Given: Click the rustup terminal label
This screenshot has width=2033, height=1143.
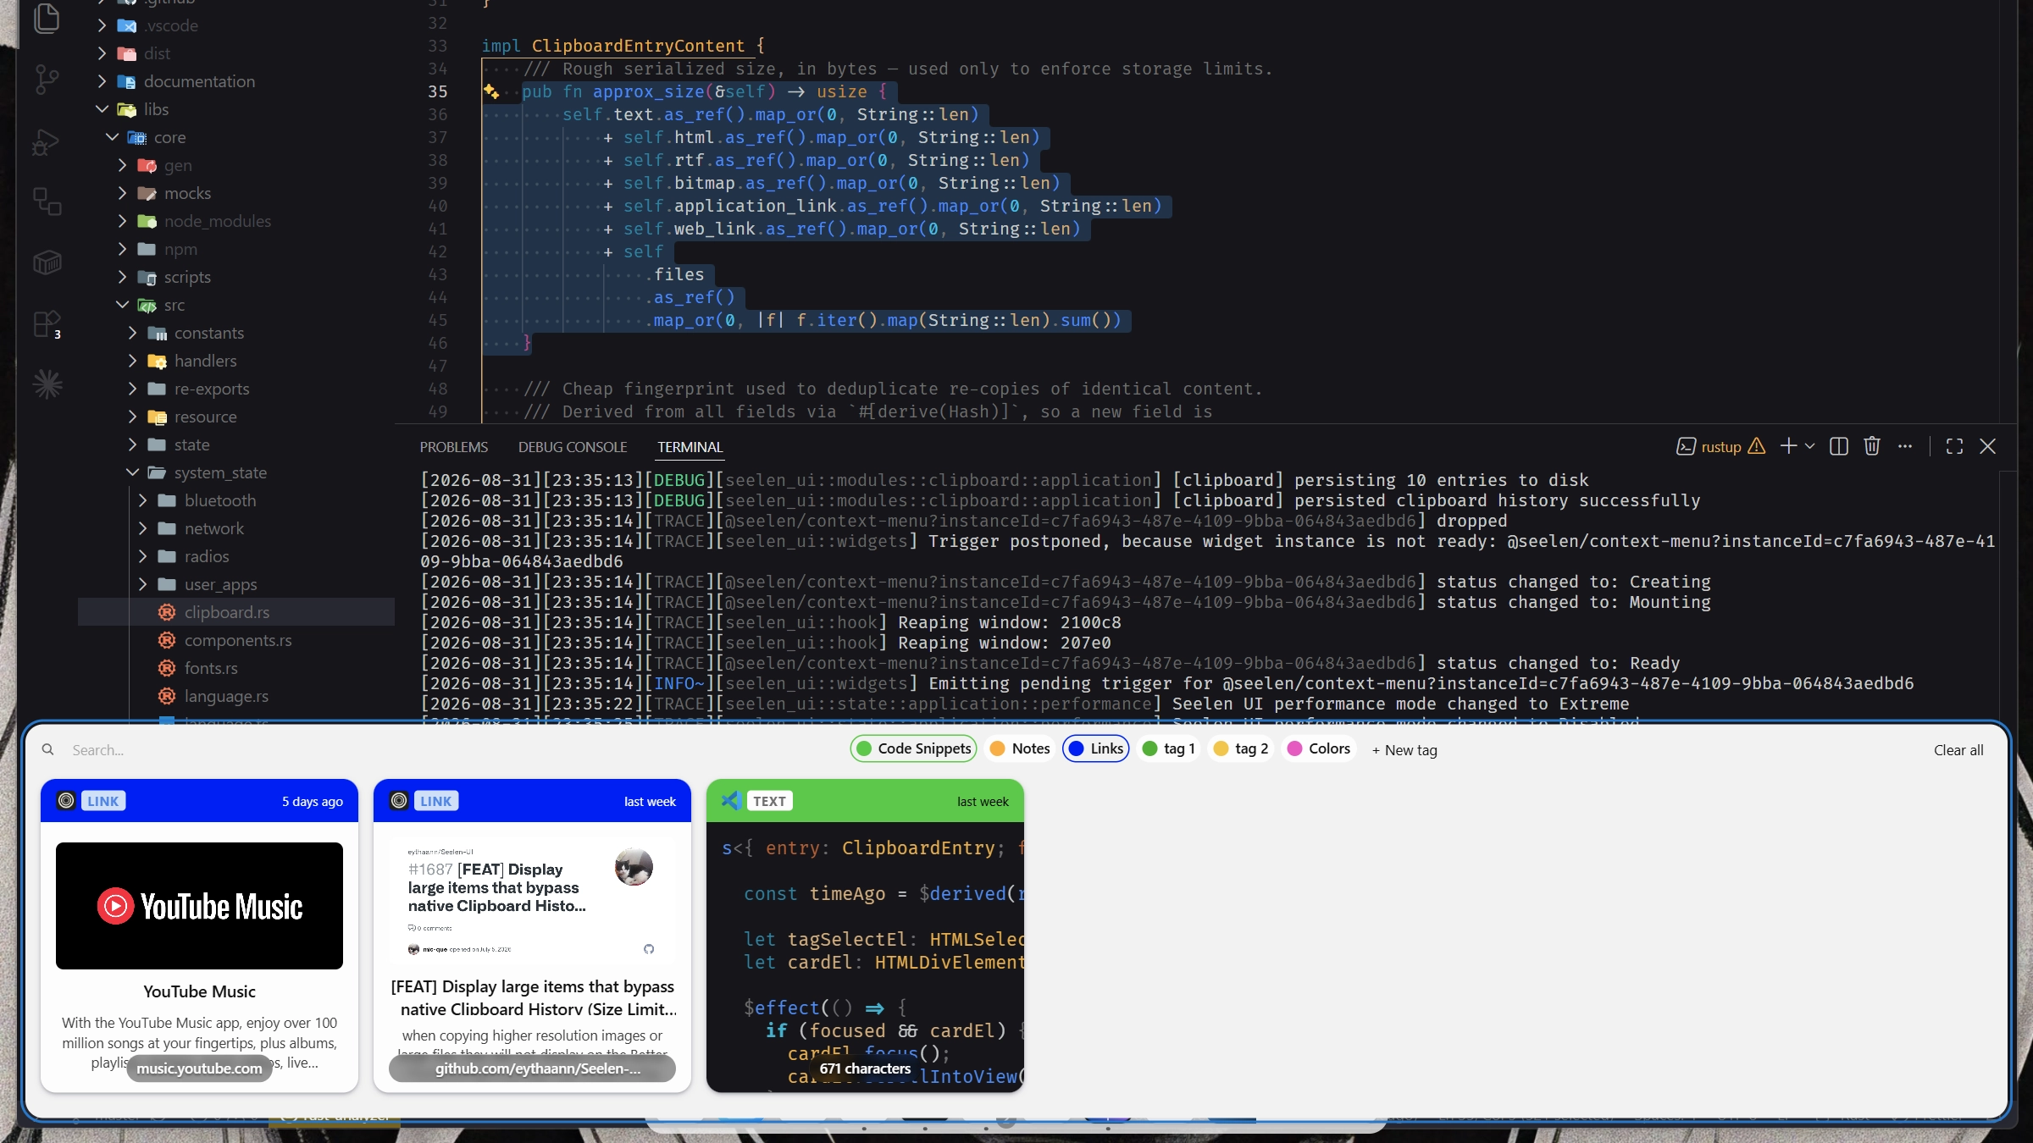Looking at the screenshot, I should (x=1721, y=447).
